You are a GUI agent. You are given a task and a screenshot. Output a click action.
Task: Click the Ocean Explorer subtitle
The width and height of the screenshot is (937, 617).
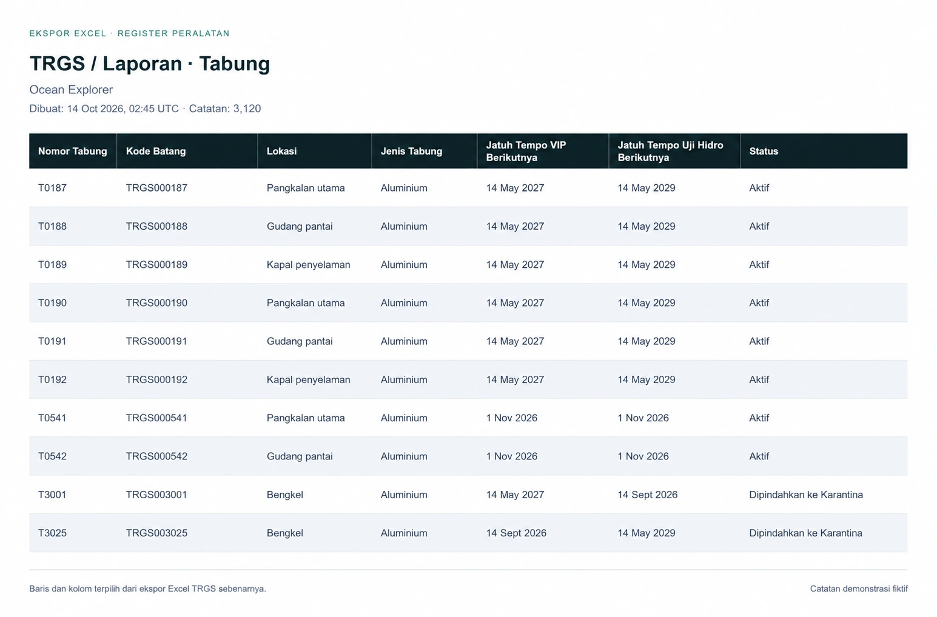click(x=71, y=90)
